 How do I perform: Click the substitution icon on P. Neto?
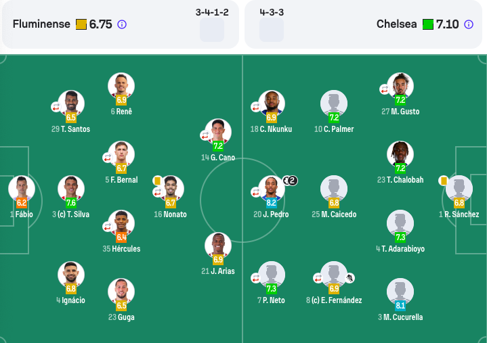pos(255,278)
